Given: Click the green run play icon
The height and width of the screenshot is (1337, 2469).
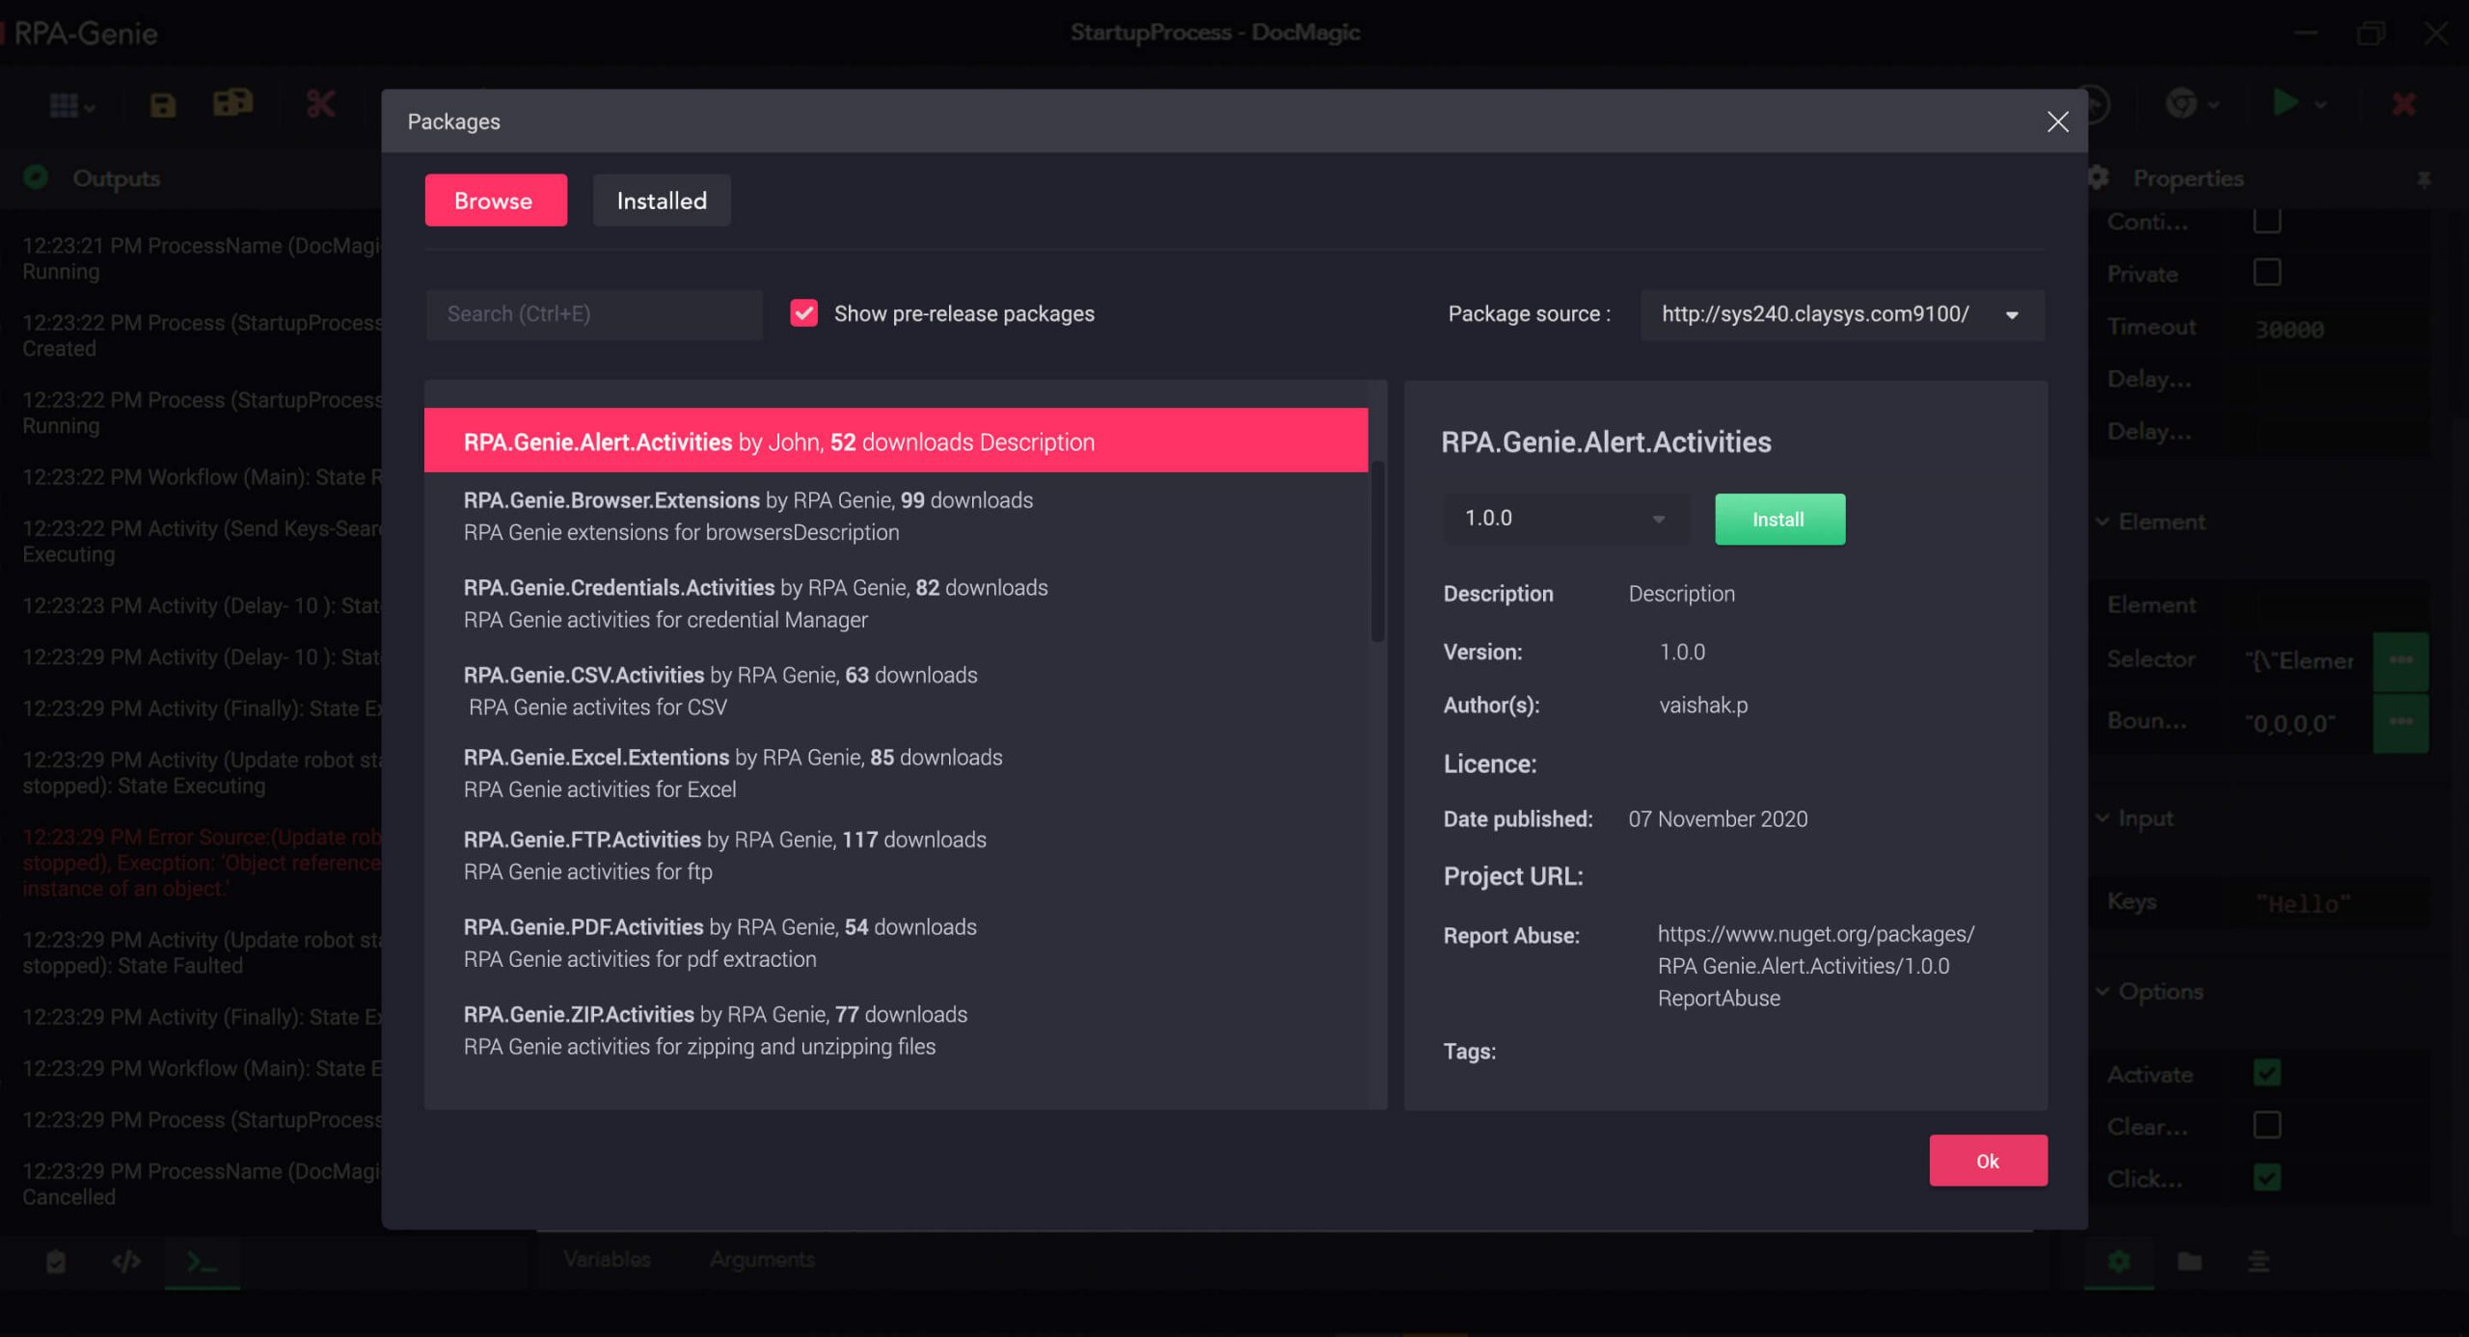Looking at the screenshot, I should pyautogui.click(x=2284, y=102).
